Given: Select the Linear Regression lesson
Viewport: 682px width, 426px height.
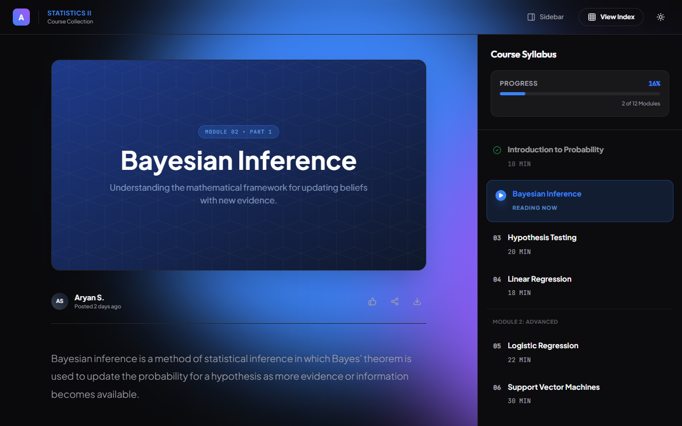Looking at the screenshot, I should (539, 279).
